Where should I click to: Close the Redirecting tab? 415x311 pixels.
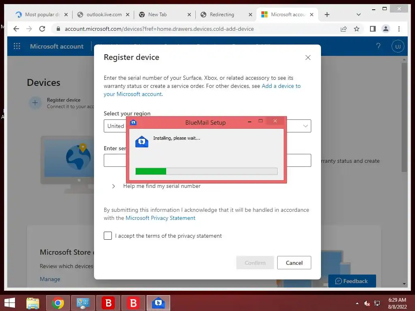tap(250, 15)
